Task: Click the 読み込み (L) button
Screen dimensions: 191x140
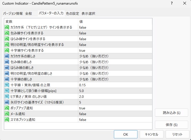Action: 171,113
